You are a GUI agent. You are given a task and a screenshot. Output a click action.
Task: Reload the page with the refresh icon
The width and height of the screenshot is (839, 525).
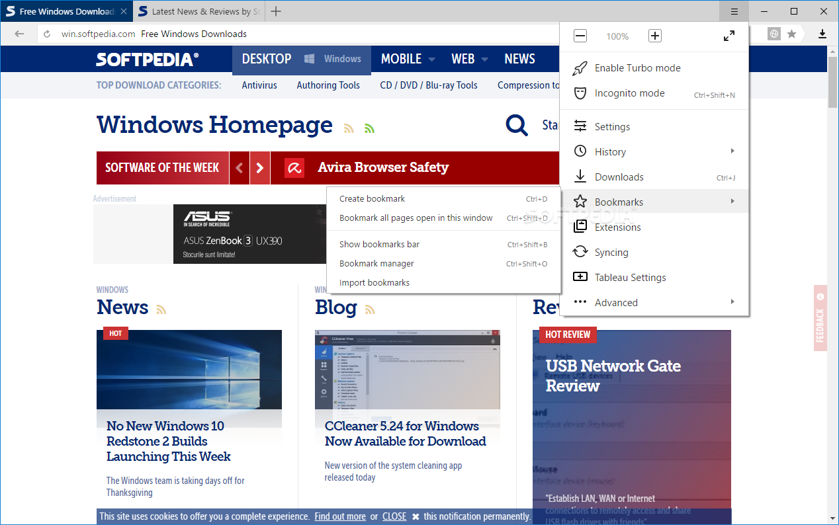coord(47,34)
